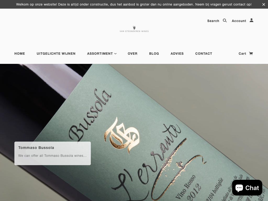This screenshot has height=201, width=268.
Task: Click the Tommaso Bussola wines description
Action: 52,156
